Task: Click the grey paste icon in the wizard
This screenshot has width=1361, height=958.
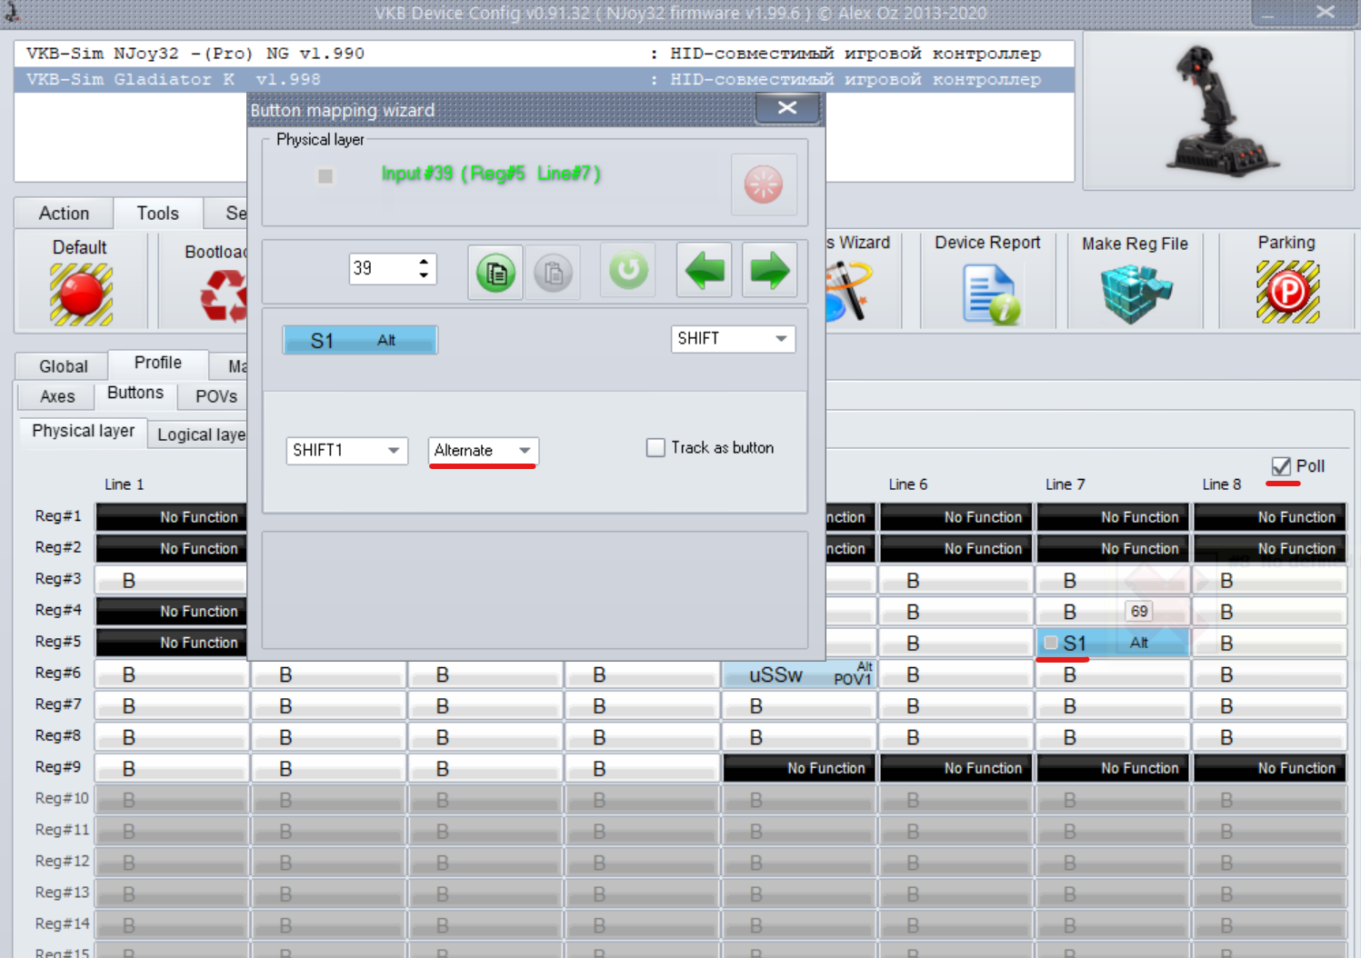Action: 554,272
